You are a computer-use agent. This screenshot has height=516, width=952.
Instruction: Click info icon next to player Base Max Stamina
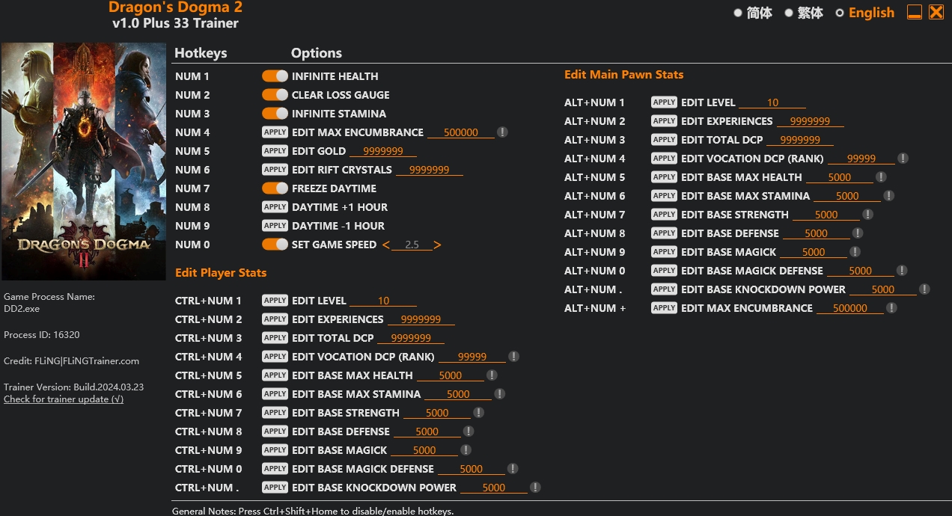[499, 394]
